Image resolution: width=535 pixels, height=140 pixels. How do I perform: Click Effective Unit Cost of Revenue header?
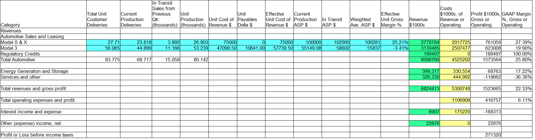(x=278, y=20)
